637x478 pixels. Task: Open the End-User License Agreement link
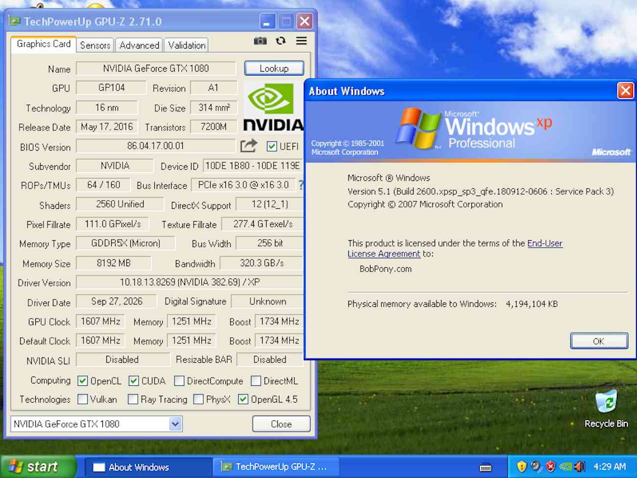point(455,249)
